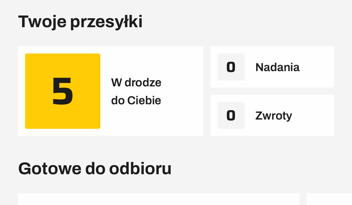Viewport: 352px width, 205px height.
Task: Click the "W drodze" text line
Action: tap(136, 82)
